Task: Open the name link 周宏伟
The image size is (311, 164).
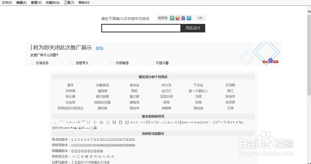Action: click(x=134, y=108)
